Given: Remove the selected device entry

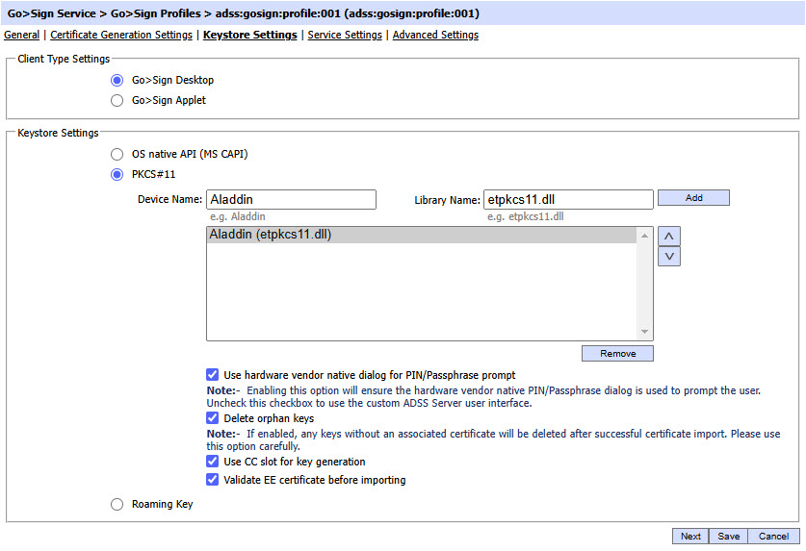Looking at the screenshot, I should click(x=617, y=354).
